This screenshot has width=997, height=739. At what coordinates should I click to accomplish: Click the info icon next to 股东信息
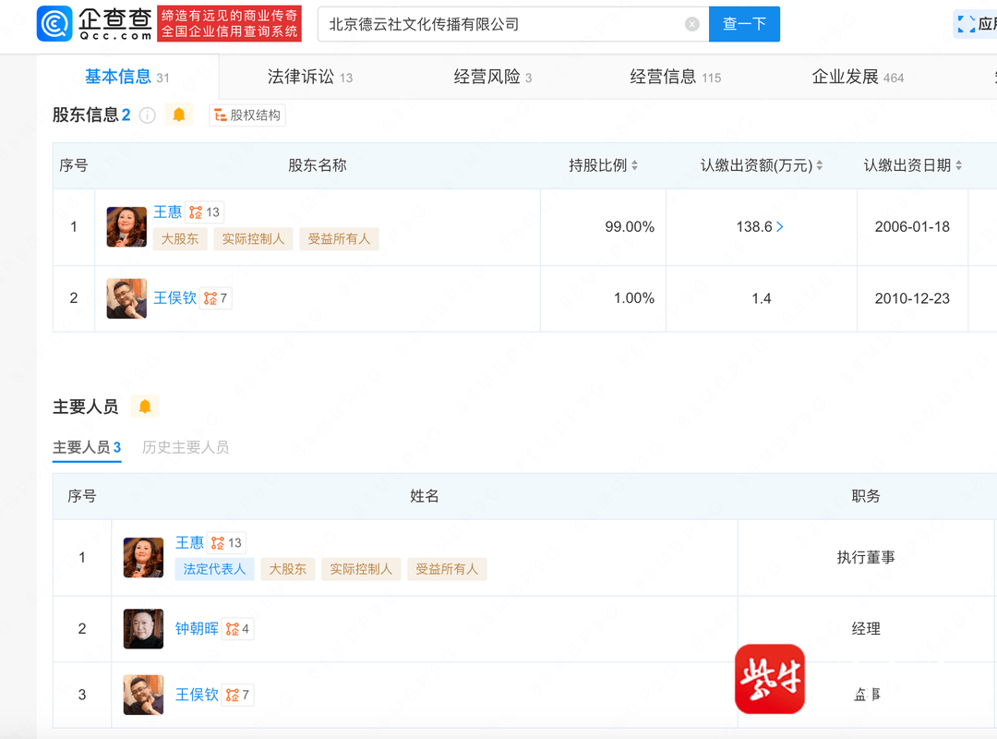tap(147, 115)
